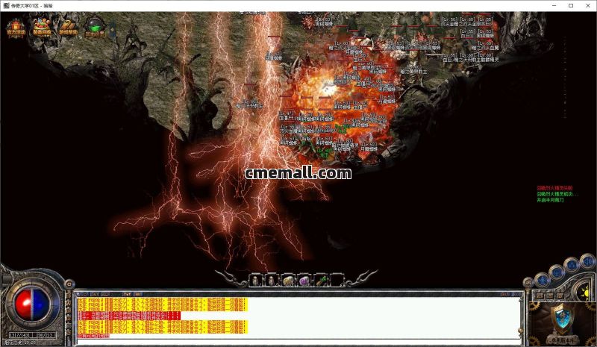
Task: Use the purple orb quick-slot item
Action: point(305,280)
